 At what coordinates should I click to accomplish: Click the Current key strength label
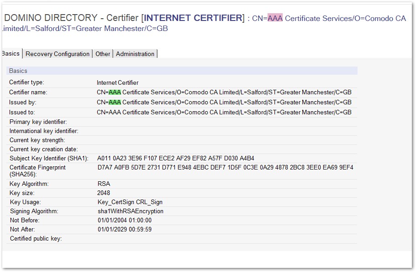point(37,140)
